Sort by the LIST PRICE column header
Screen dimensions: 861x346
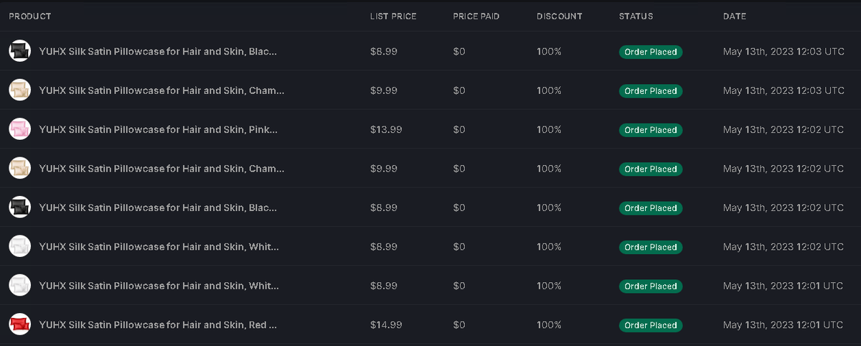(x=393, y=17)
